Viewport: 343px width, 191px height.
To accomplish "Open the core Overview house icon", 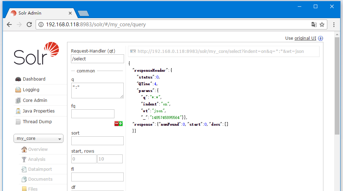I will point(24,149).
